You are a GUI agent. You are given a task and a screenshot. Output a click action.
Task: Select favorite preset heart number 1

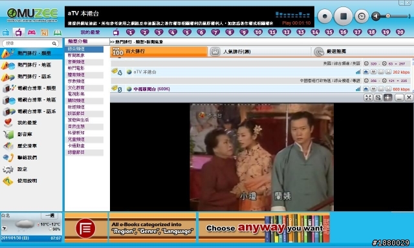(x=130, y=32)
